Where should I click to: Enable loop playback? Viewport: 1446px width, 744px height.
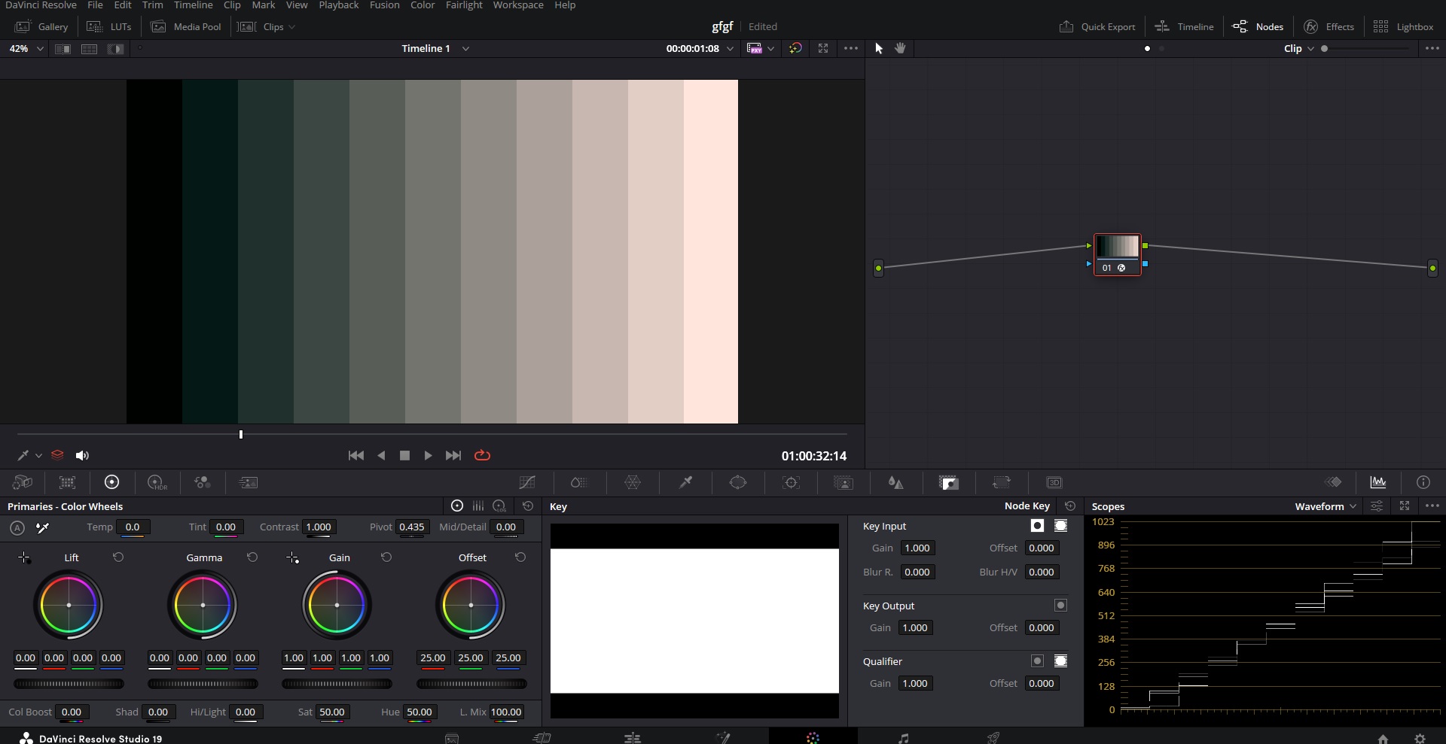coord(482,456)
